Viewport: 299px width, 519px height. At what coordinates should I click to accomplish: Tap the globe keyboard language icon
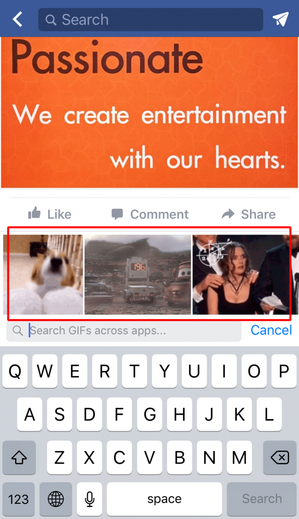(x=56, y=499)
